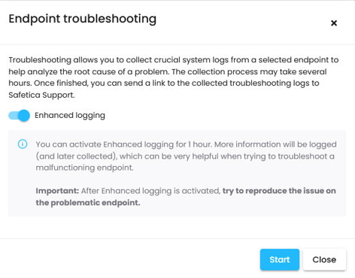Click the blue info circle icon
Screen dimensions: 355x278
(x=23, y=144)
